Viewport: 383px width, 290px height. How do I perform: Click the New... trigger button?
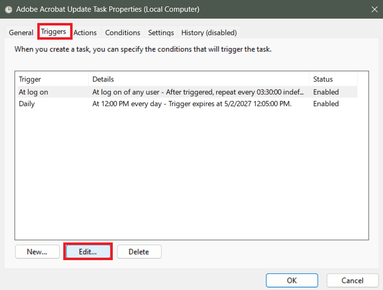point(37,251)
